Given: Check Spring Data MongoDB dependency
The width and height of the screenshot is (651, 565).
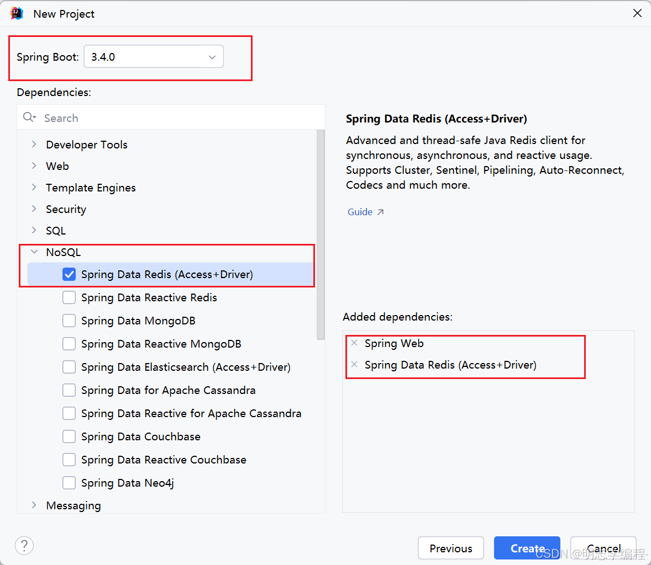Looking at the screenshot, I should coord(69,321).
